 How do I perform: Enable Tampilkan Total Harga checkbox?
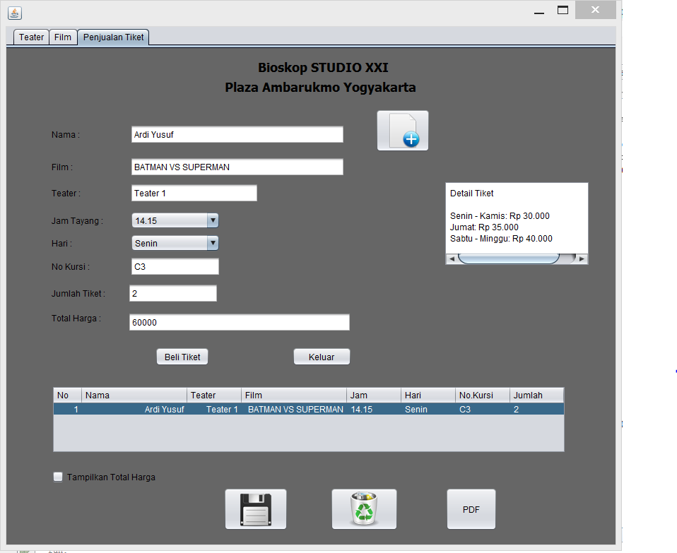(x=58, y=477)
